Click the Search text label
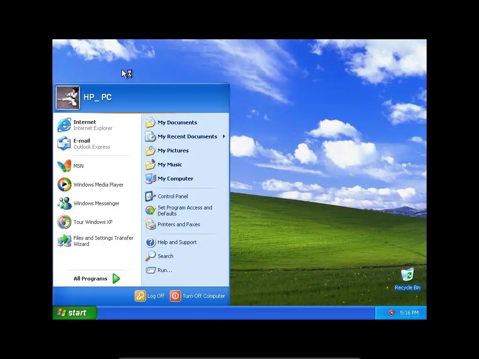The width and height of the screenshot is (479, 359). pos(165,256)
